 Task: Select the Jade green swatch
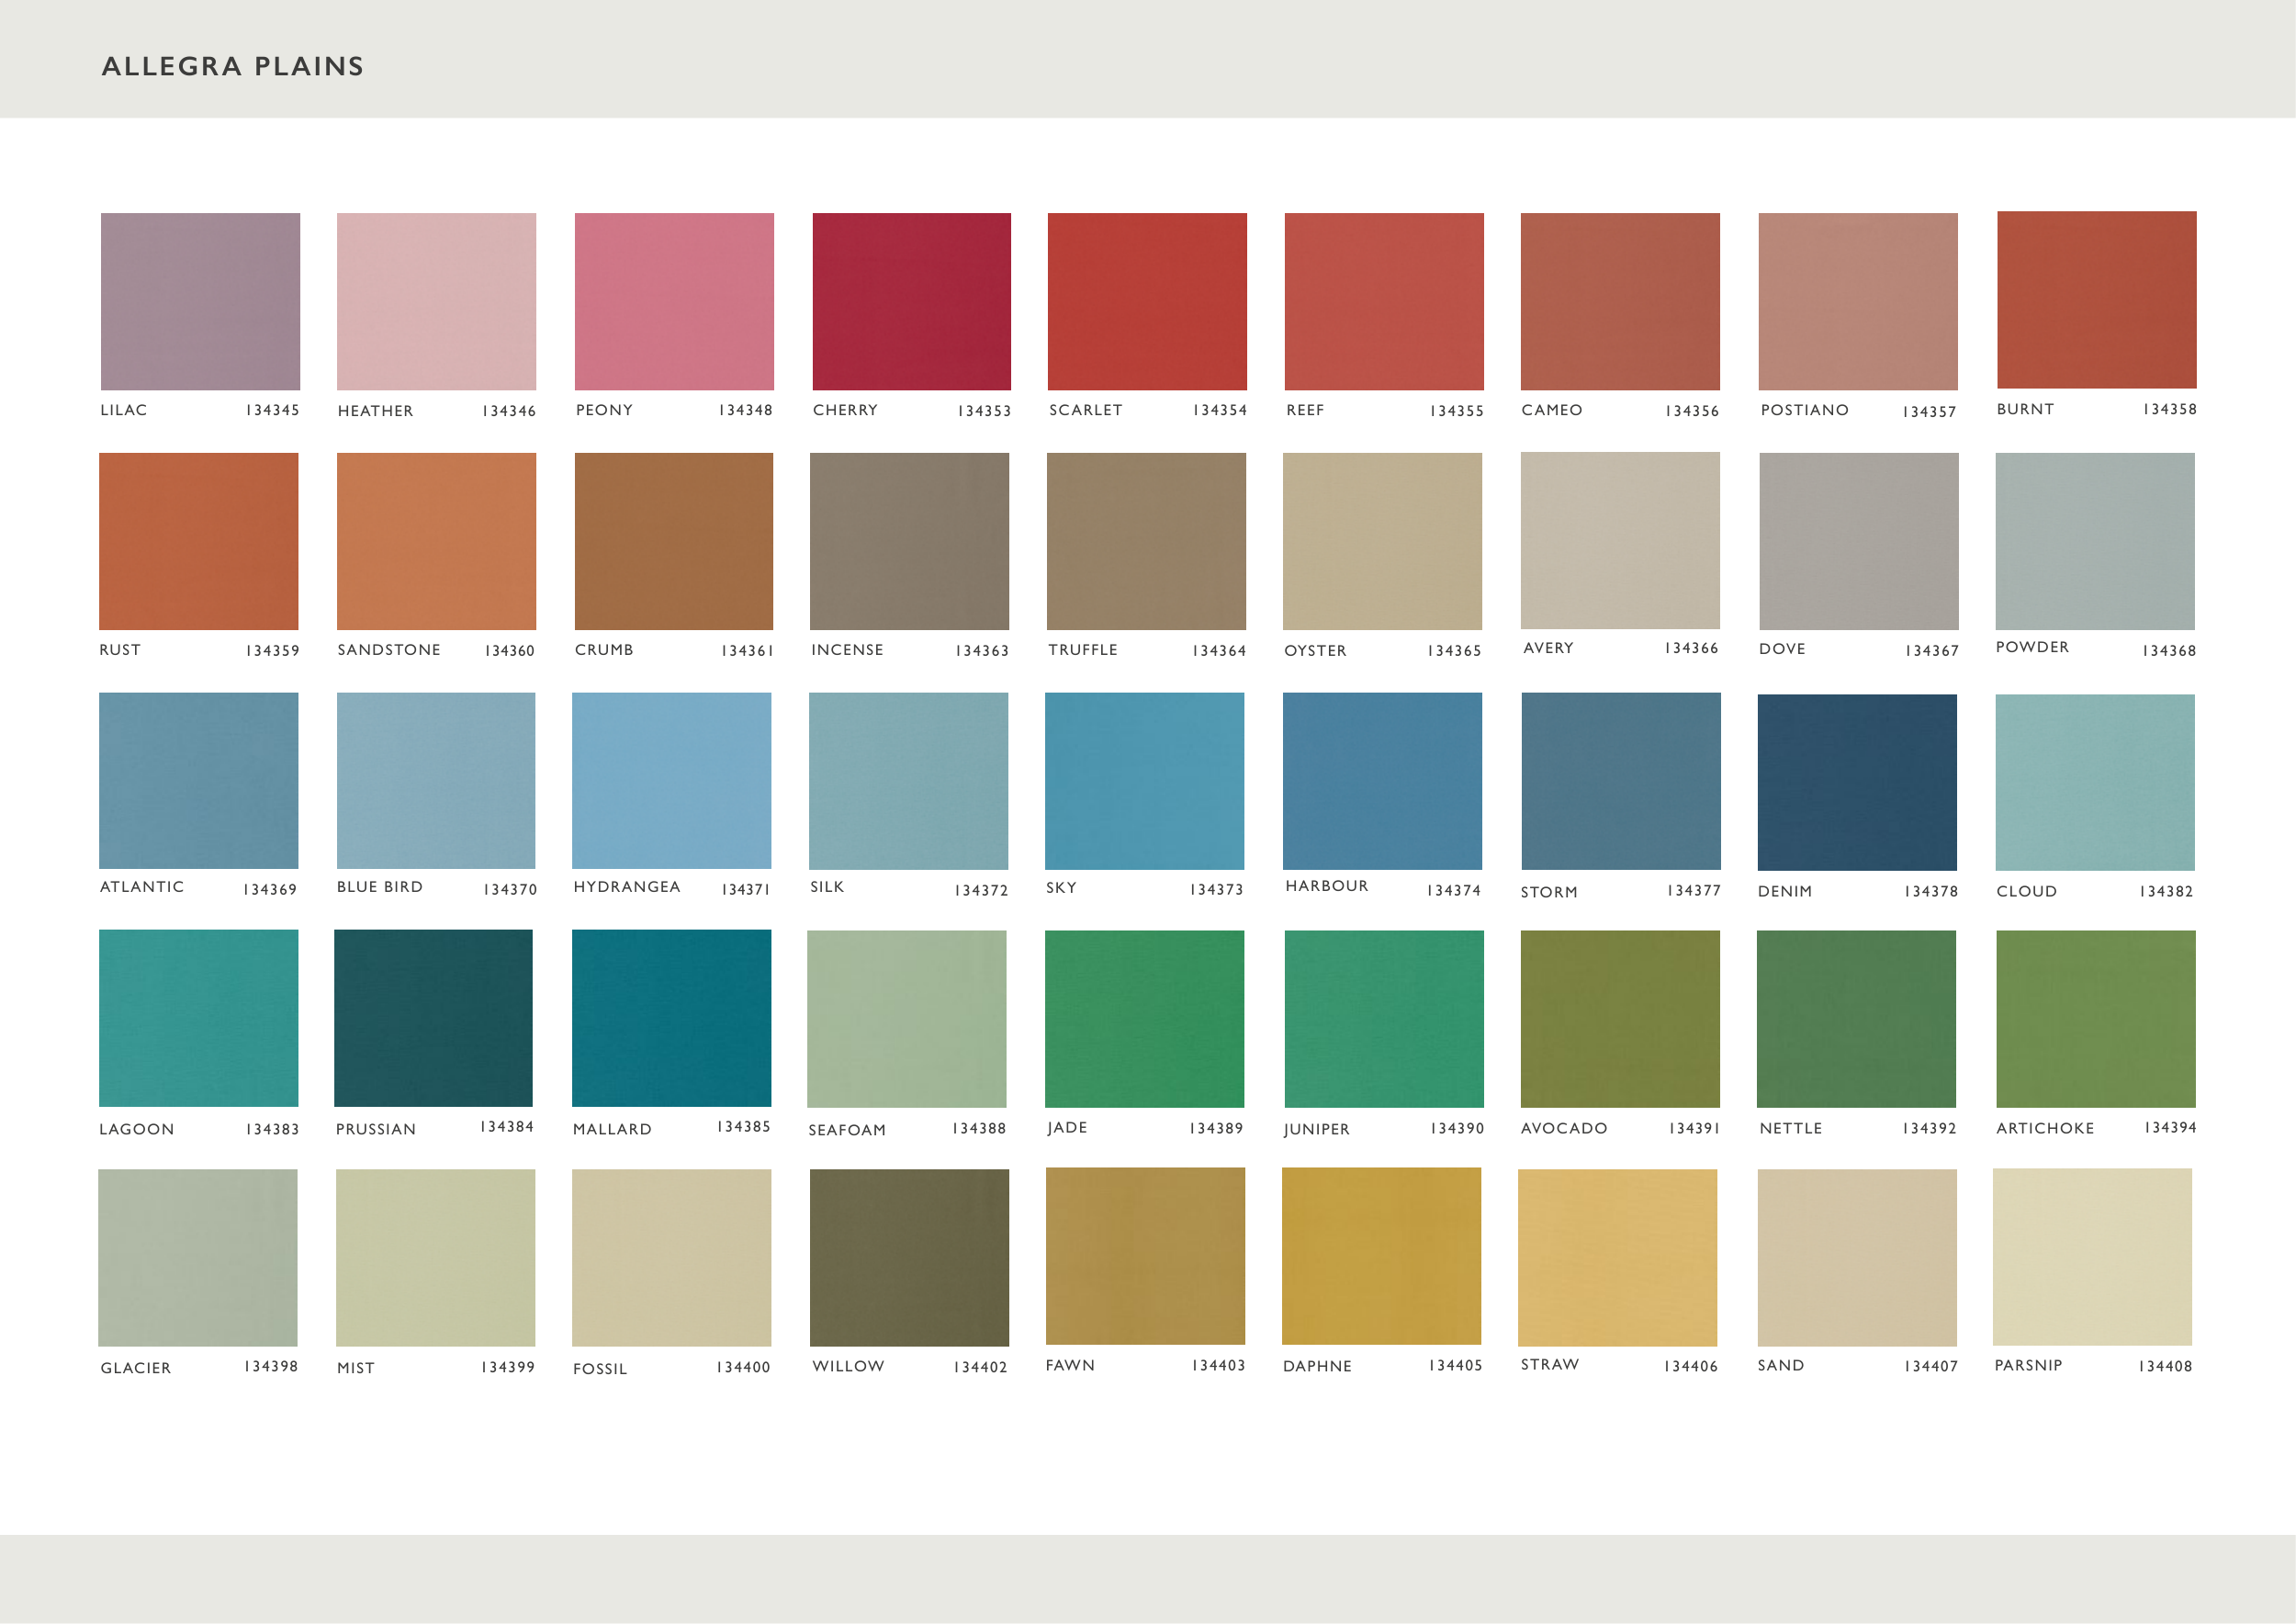pyautogui.click(x=1144, y=1019)
